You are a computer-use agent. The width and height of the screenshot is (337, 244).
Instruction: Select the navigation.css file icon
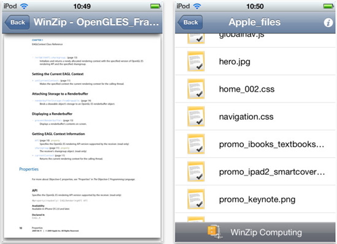[196, 116]
